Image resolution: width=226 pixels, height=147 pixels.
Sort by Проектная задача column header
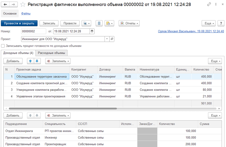click(x=42, y=70)
